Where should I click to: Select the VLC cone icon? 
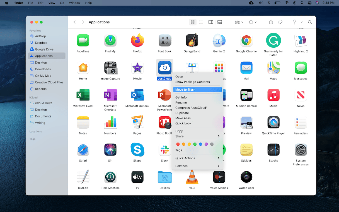pyautogui.click(x=192, y=177)
